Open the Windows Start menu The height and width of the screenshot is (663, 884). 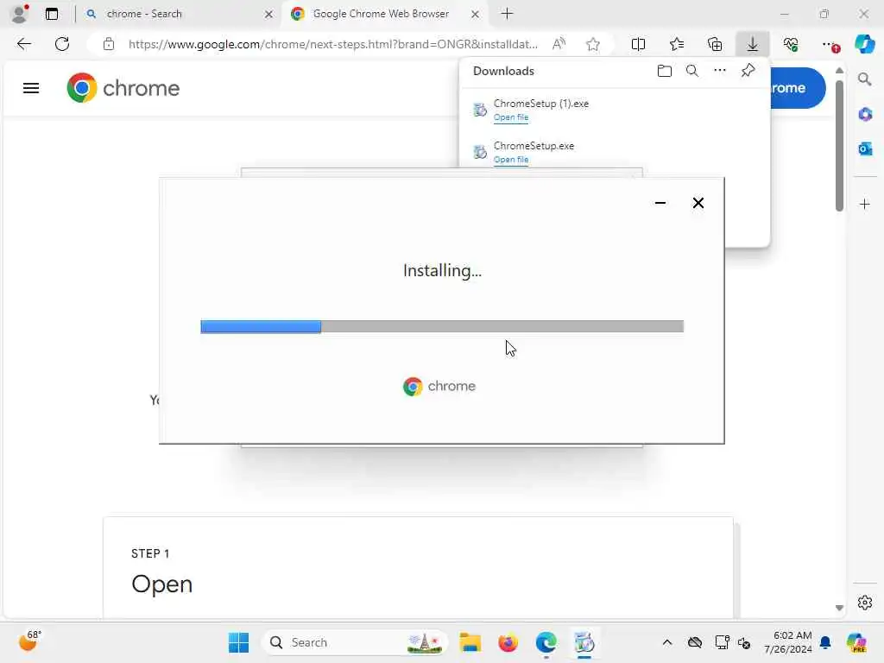(x=238, y=642)
